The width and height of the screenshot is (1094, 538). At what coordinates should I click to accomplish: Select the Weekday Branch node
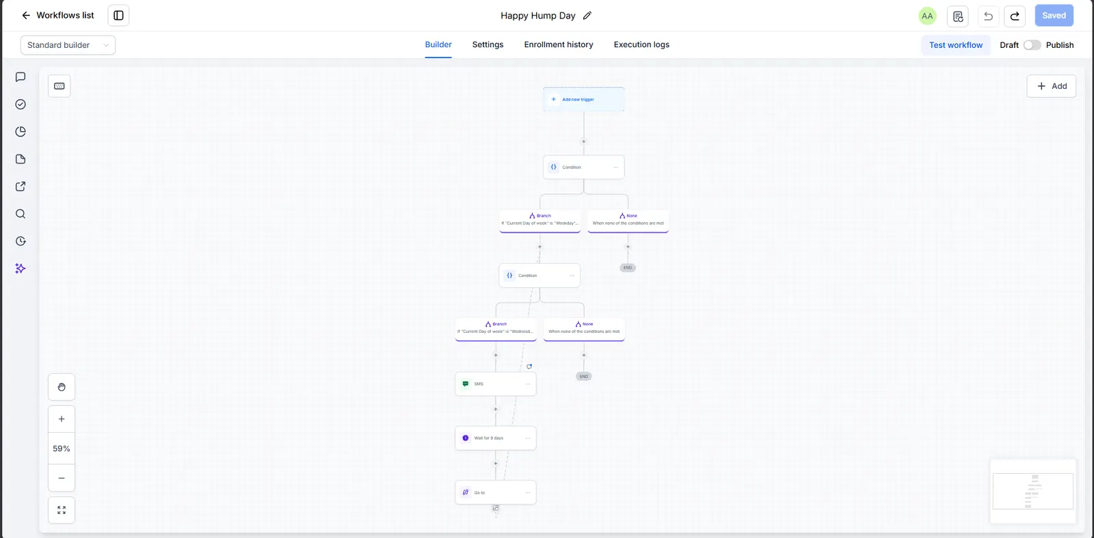(540, 221)
